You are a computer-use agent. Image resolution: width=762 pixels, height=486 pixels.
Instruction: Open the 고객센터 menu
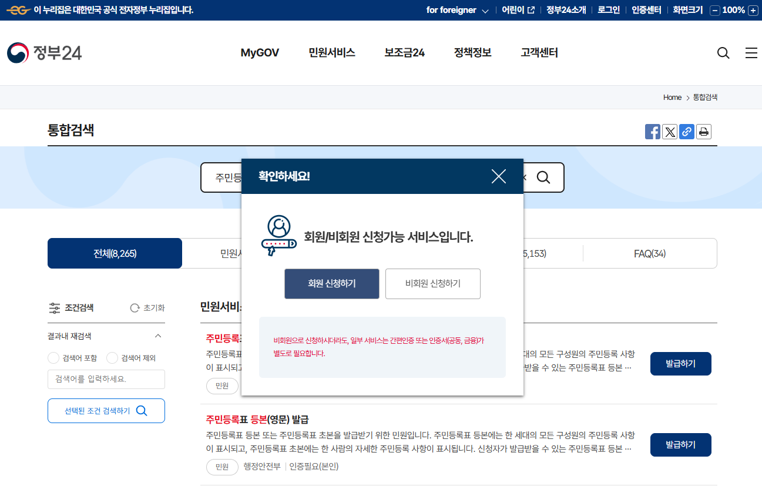pyautogui.click(x=539, y=53)
